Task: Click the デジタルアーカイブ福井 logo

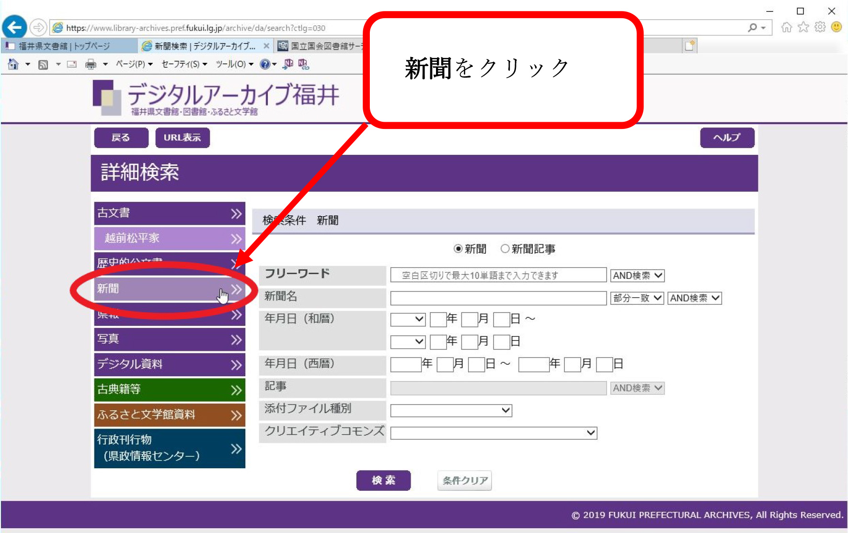Action: [216, 98]
